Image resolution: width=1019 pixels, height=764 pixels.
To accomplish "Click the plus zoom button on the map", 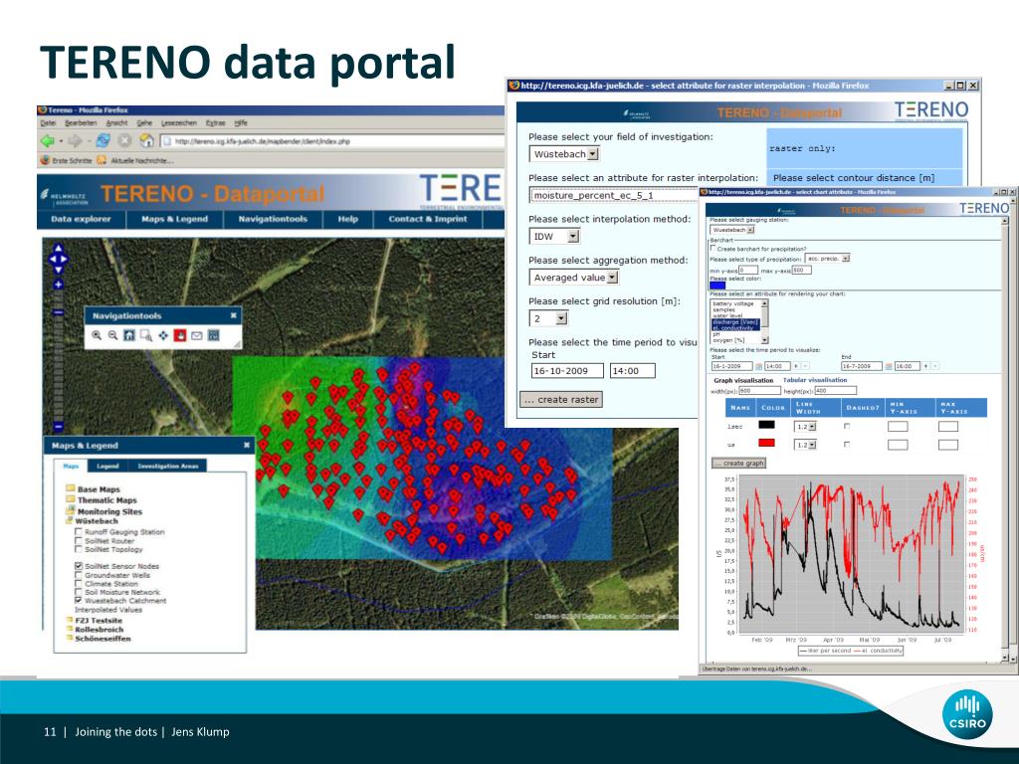I will tap(58, 285).
